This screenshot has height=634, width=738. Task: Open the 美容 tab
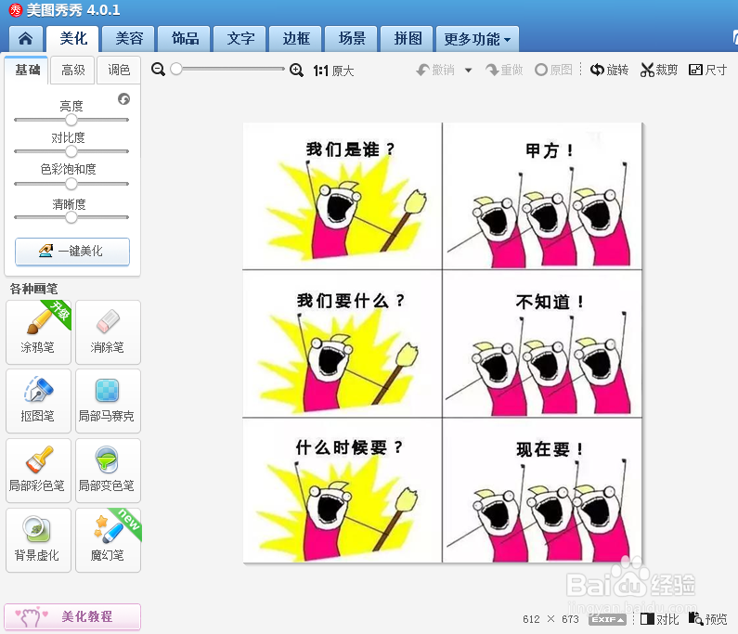[128, 39]
